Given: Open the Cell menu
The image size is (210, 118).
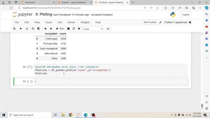Looking at the screenshot, I should click(x=60, y=22).
